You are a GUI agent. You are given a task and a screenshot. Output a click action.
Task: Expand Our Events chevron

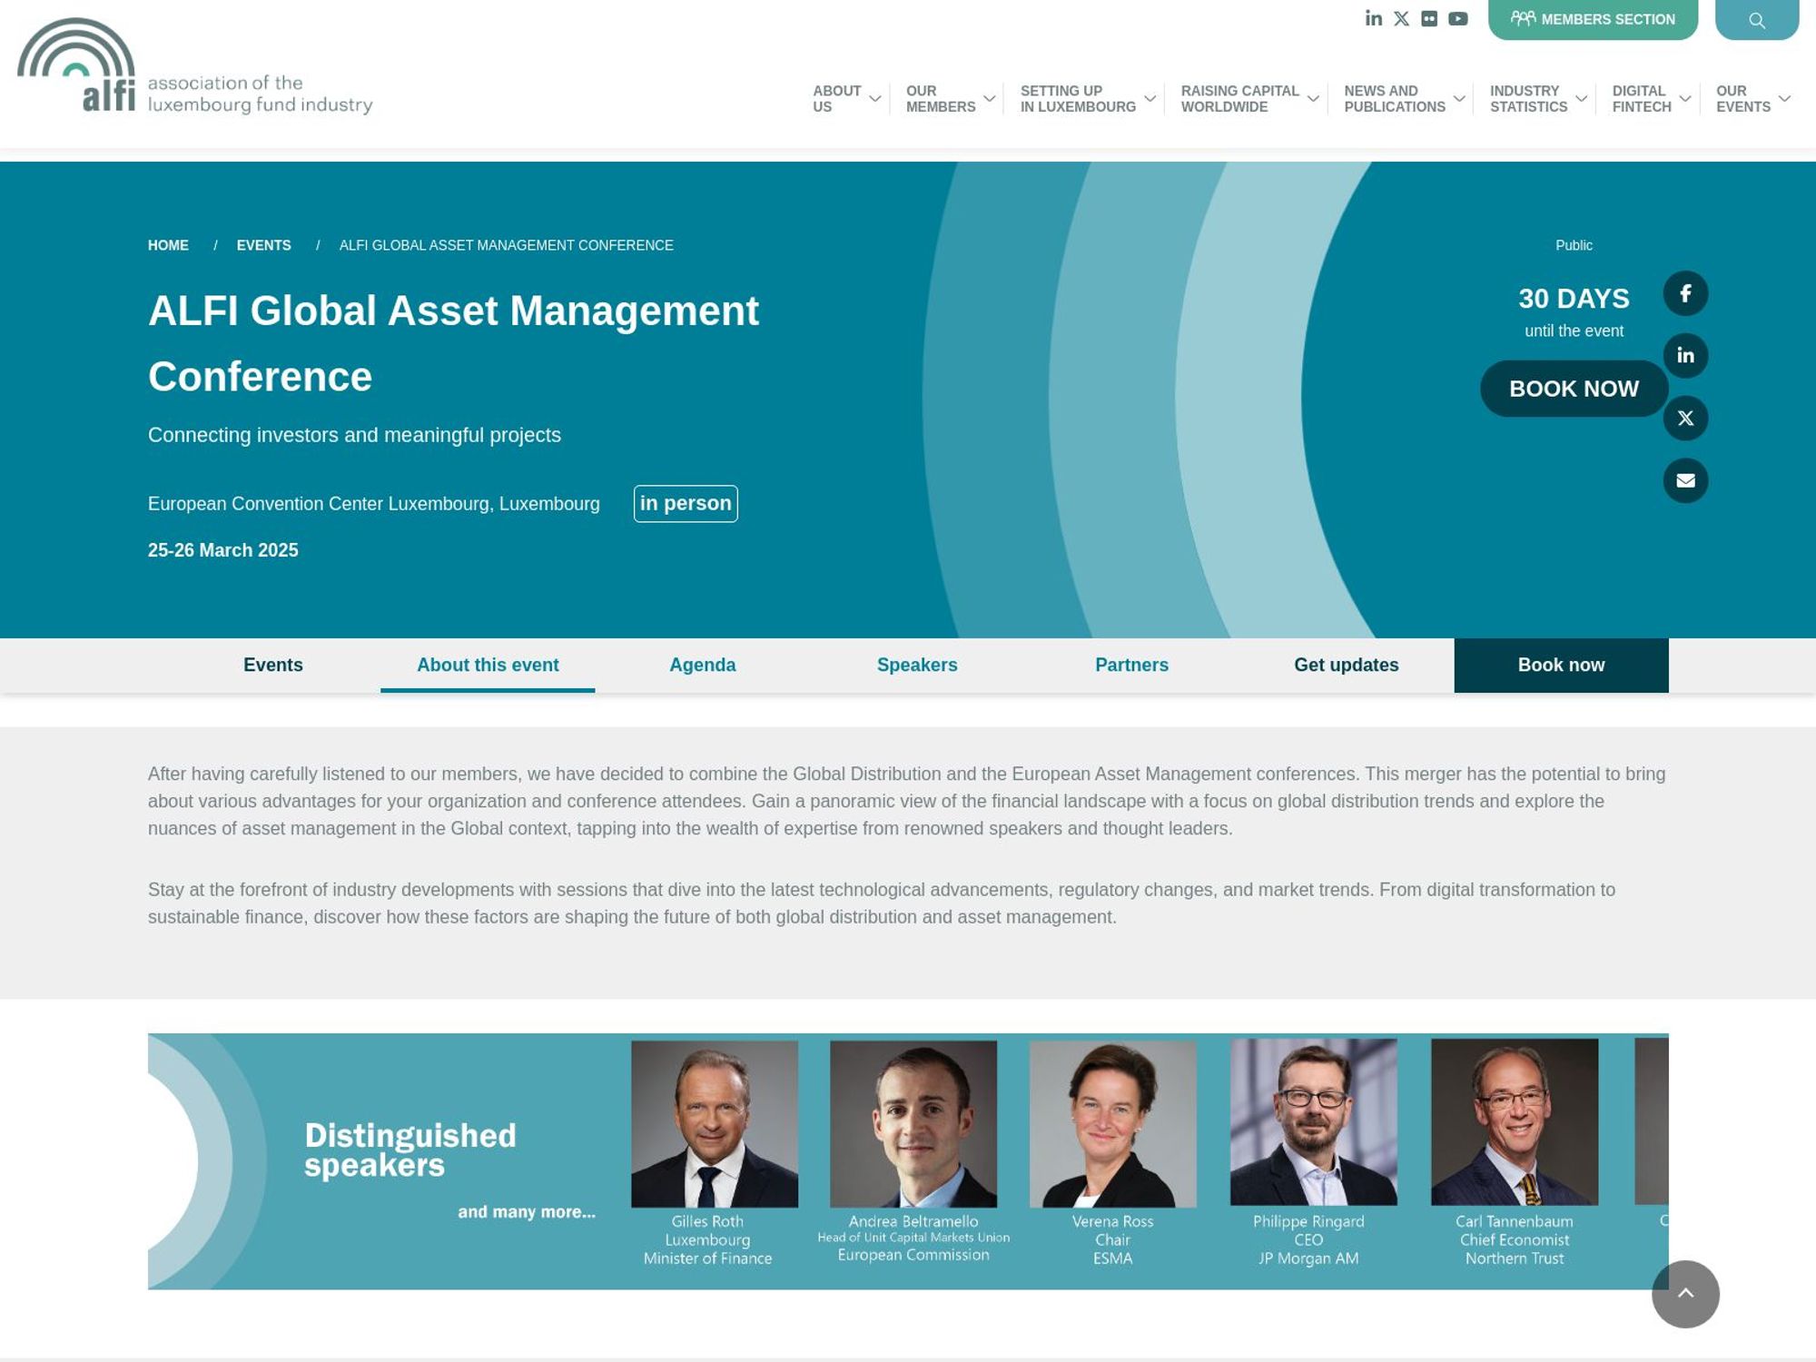pyautogui.click(x=1784, y=99)
